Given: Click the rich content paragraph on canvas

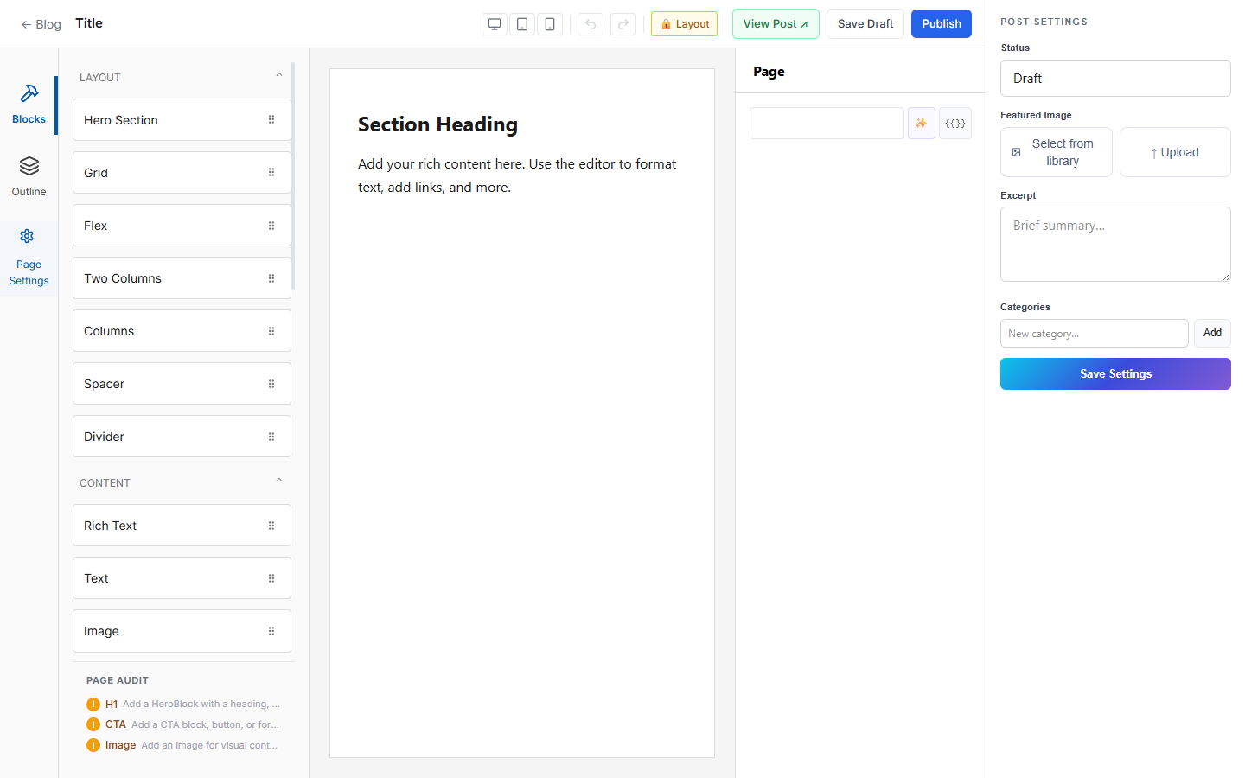Looking at the screenshot, I should (517, 175).
